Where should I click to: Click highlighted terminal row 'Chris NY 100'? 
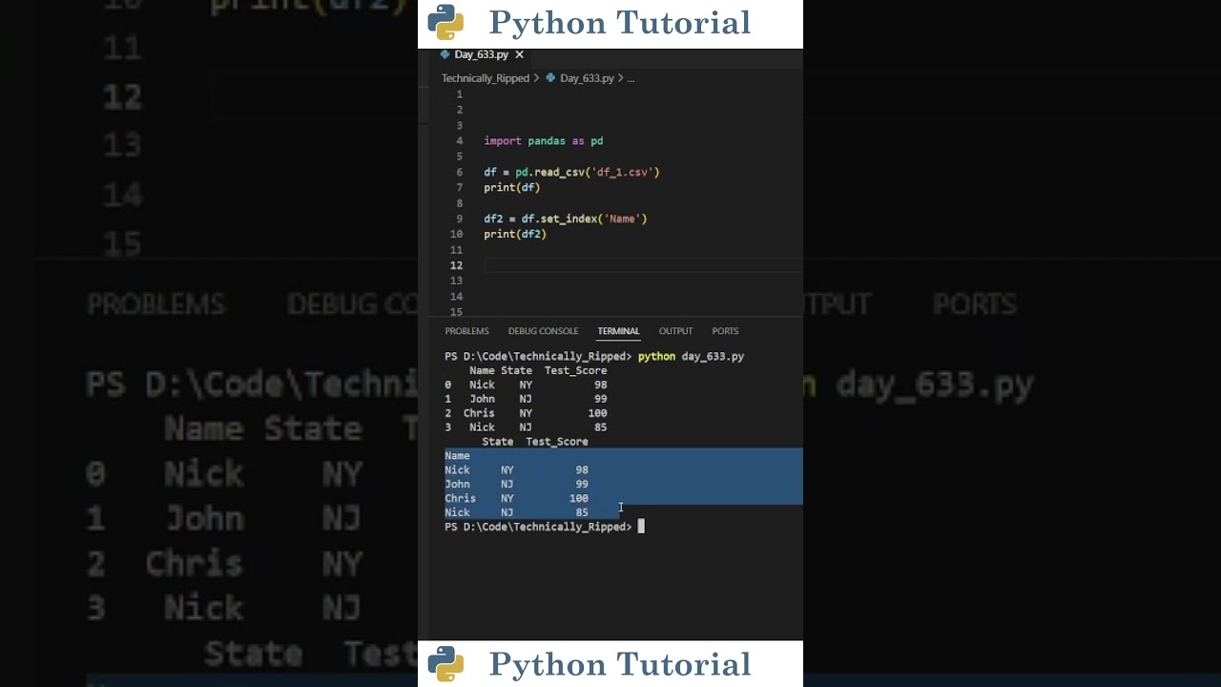516,498
